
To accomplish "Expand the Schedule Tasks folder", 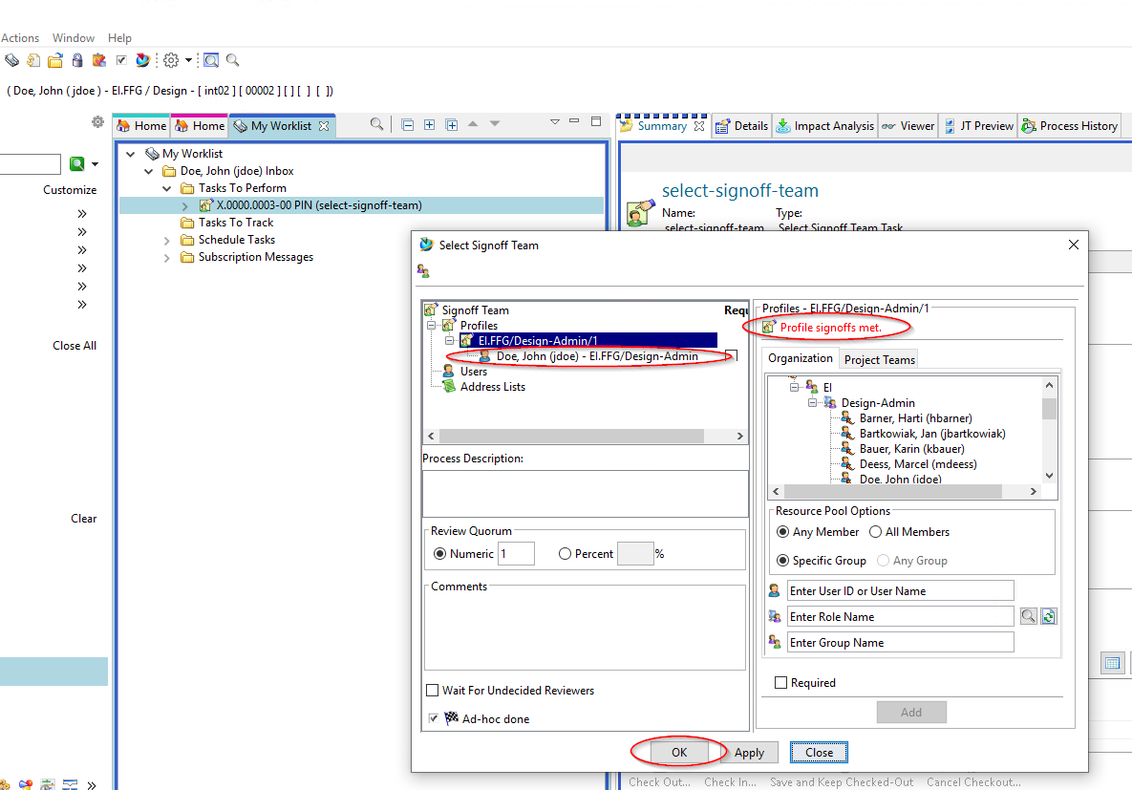I will click(168, 240).
